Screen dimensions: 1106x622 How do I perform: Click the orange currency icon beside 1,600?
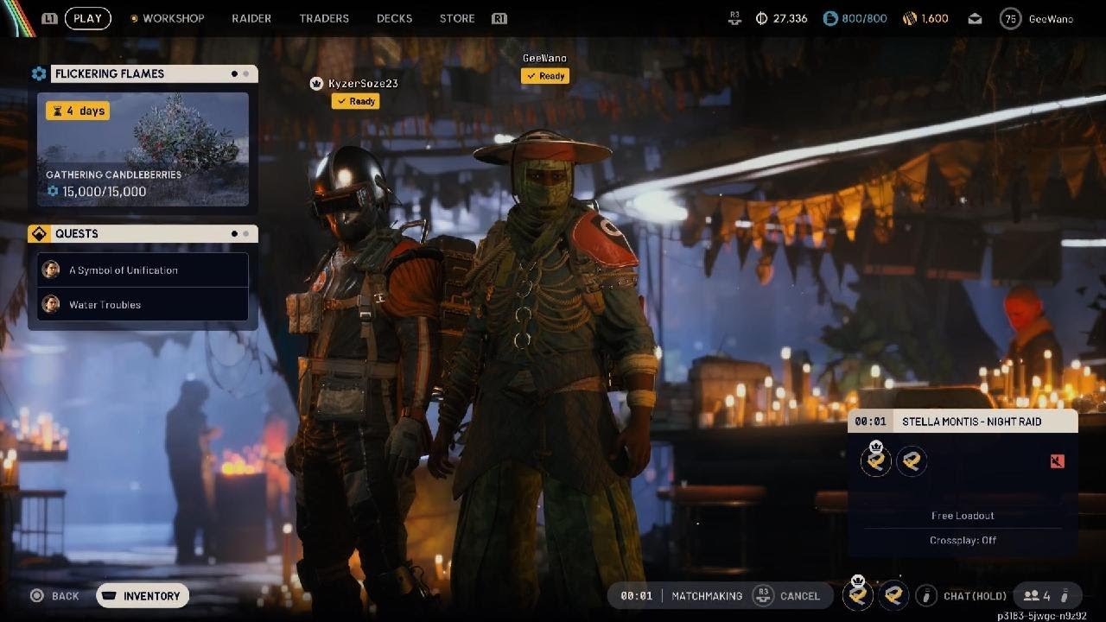point(909,18)
